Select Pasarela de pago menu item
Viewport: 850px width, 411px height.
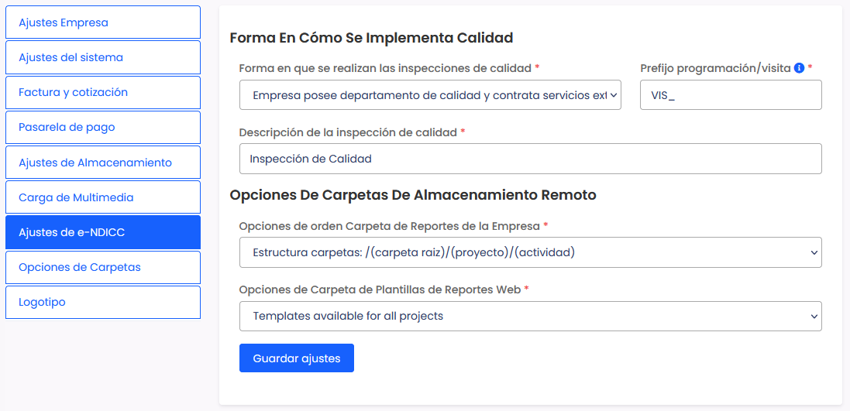click(103, 127)
